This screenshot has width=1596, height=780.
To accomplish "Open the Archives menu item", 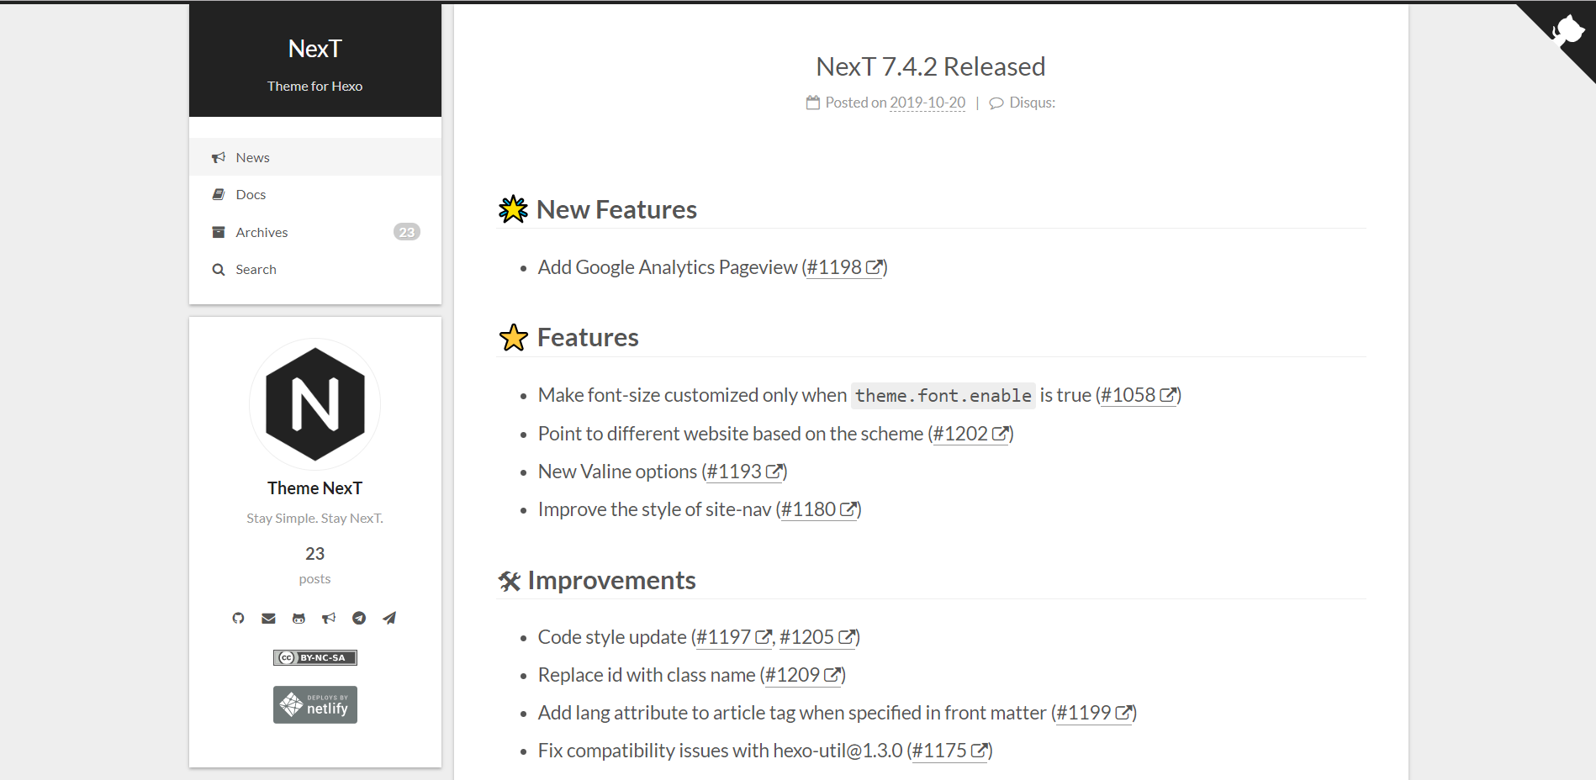I will coord(262,232).
